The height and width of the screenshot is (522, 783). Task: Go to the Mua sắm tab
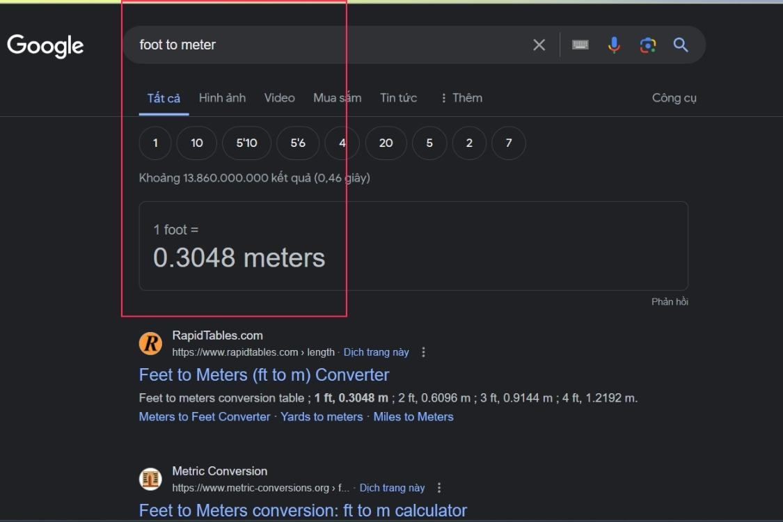click(337, 98)
